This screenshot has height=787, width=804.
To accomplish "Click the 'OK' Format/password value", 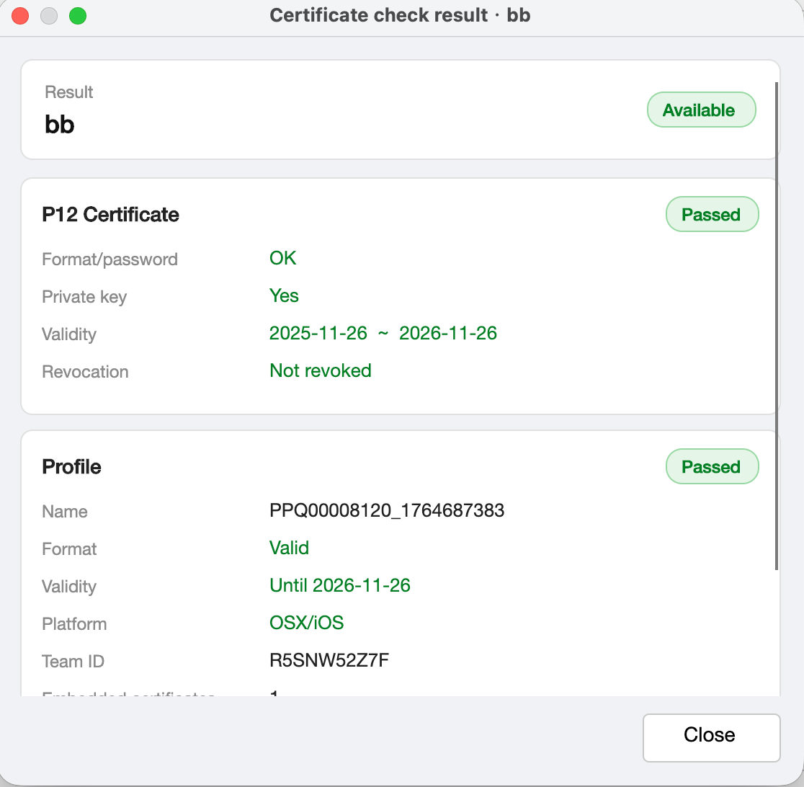I will pos(282,258).
